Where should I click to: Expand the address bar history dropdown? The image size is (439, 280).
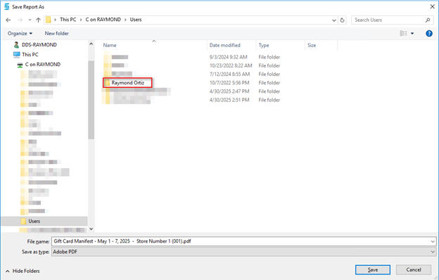point(334,20)
